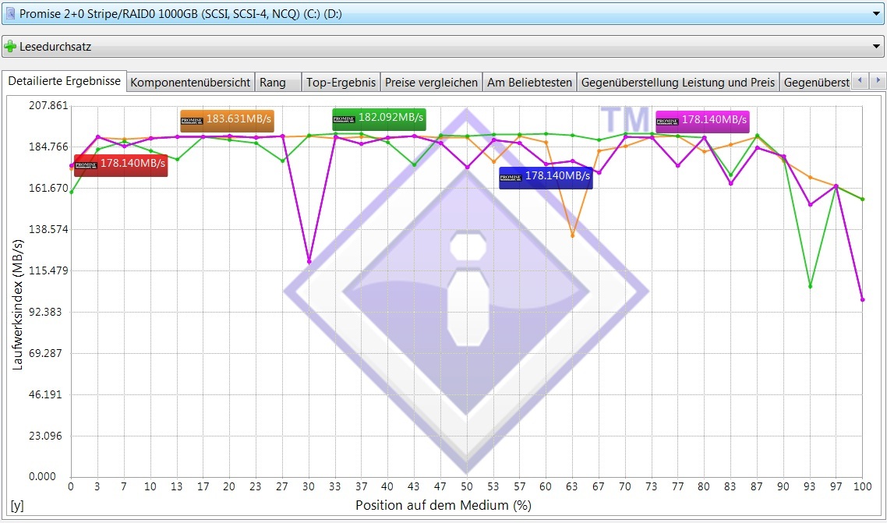Screen dimensions: 887x523
Task: Open the partially hidden Gegenüberst tab
Action: 815,83
